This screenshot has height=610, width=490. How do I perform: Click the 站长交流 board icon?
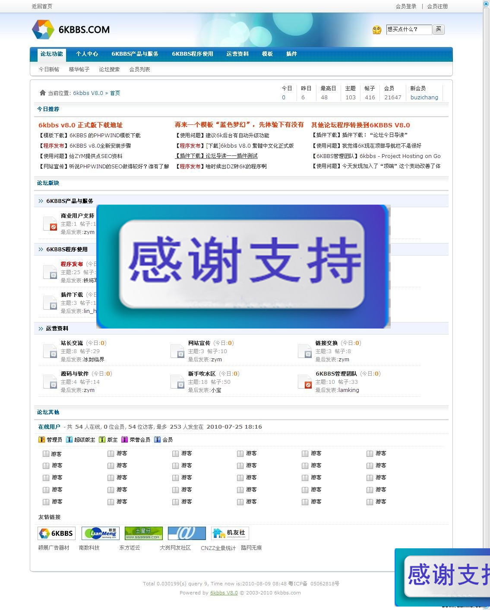point(50,351)
